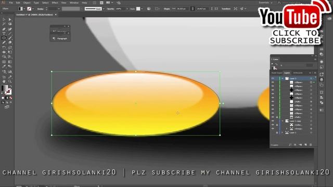The width and height of the screenshot is (333, 187).
Task: Open the fill swatch dropdown arrow
Action: pos(24,9)
